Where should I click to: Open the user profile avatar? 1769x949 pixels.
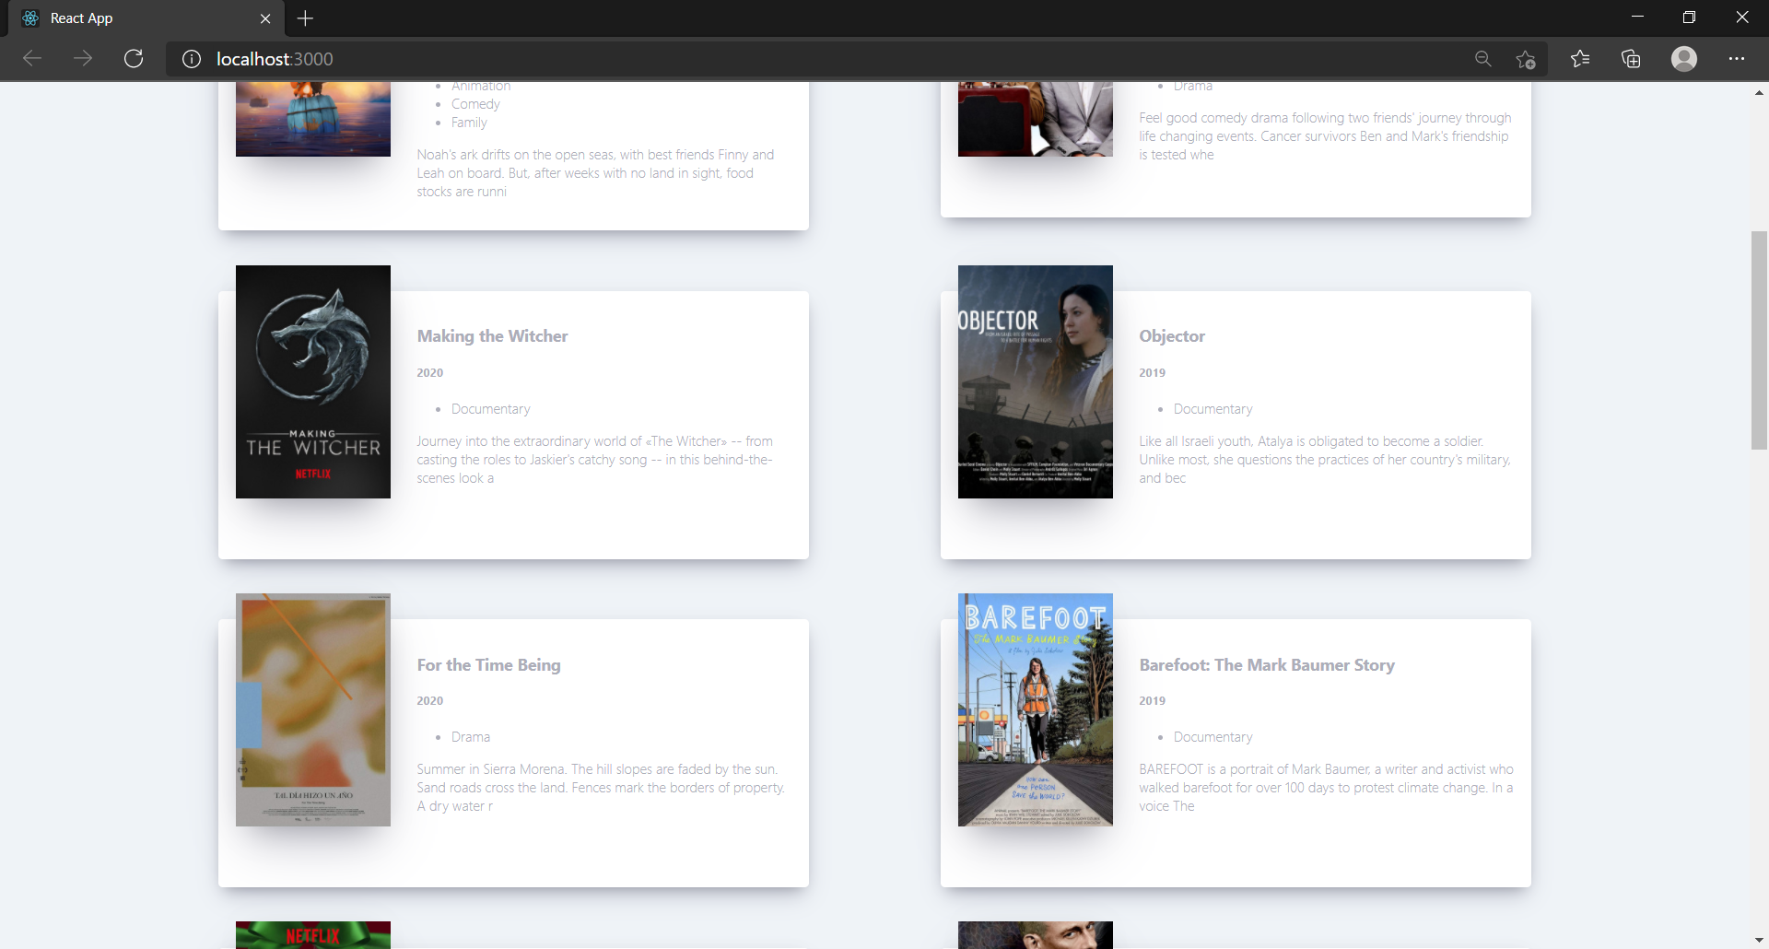[1684, 59]
